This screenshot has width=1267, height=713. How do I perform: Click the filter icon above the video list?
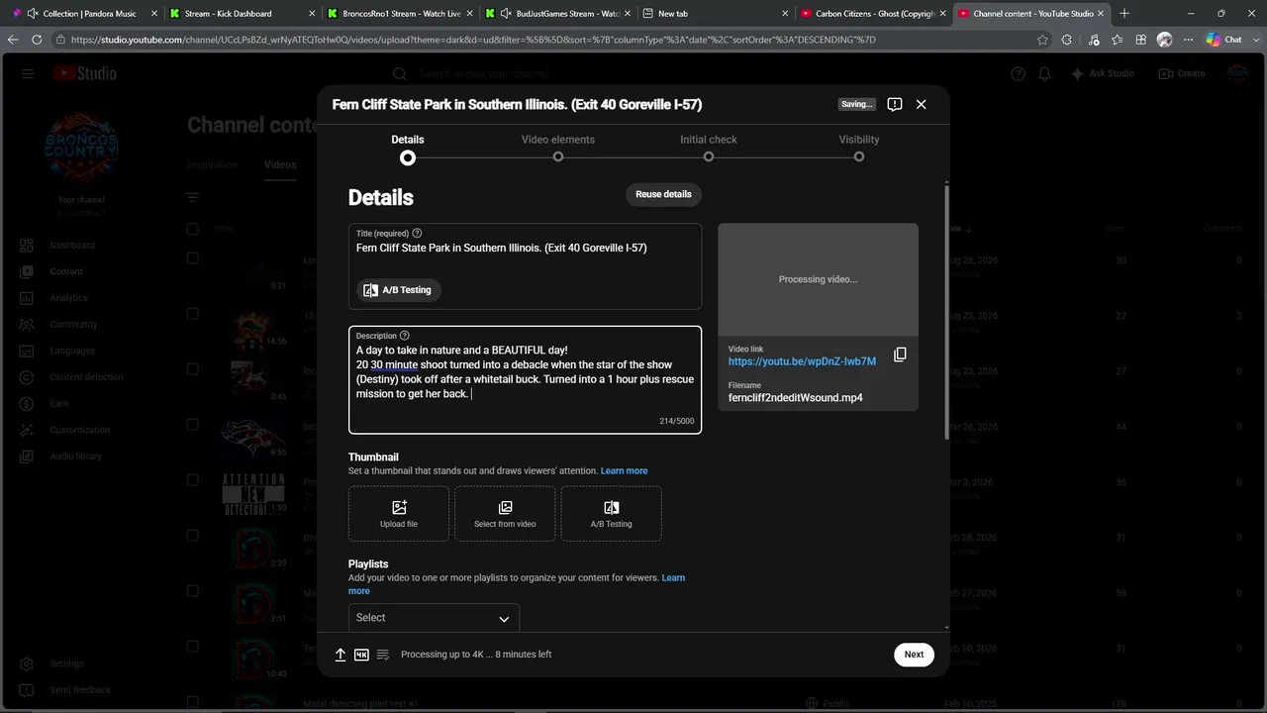pyautogui.click(x=193, y=197)
